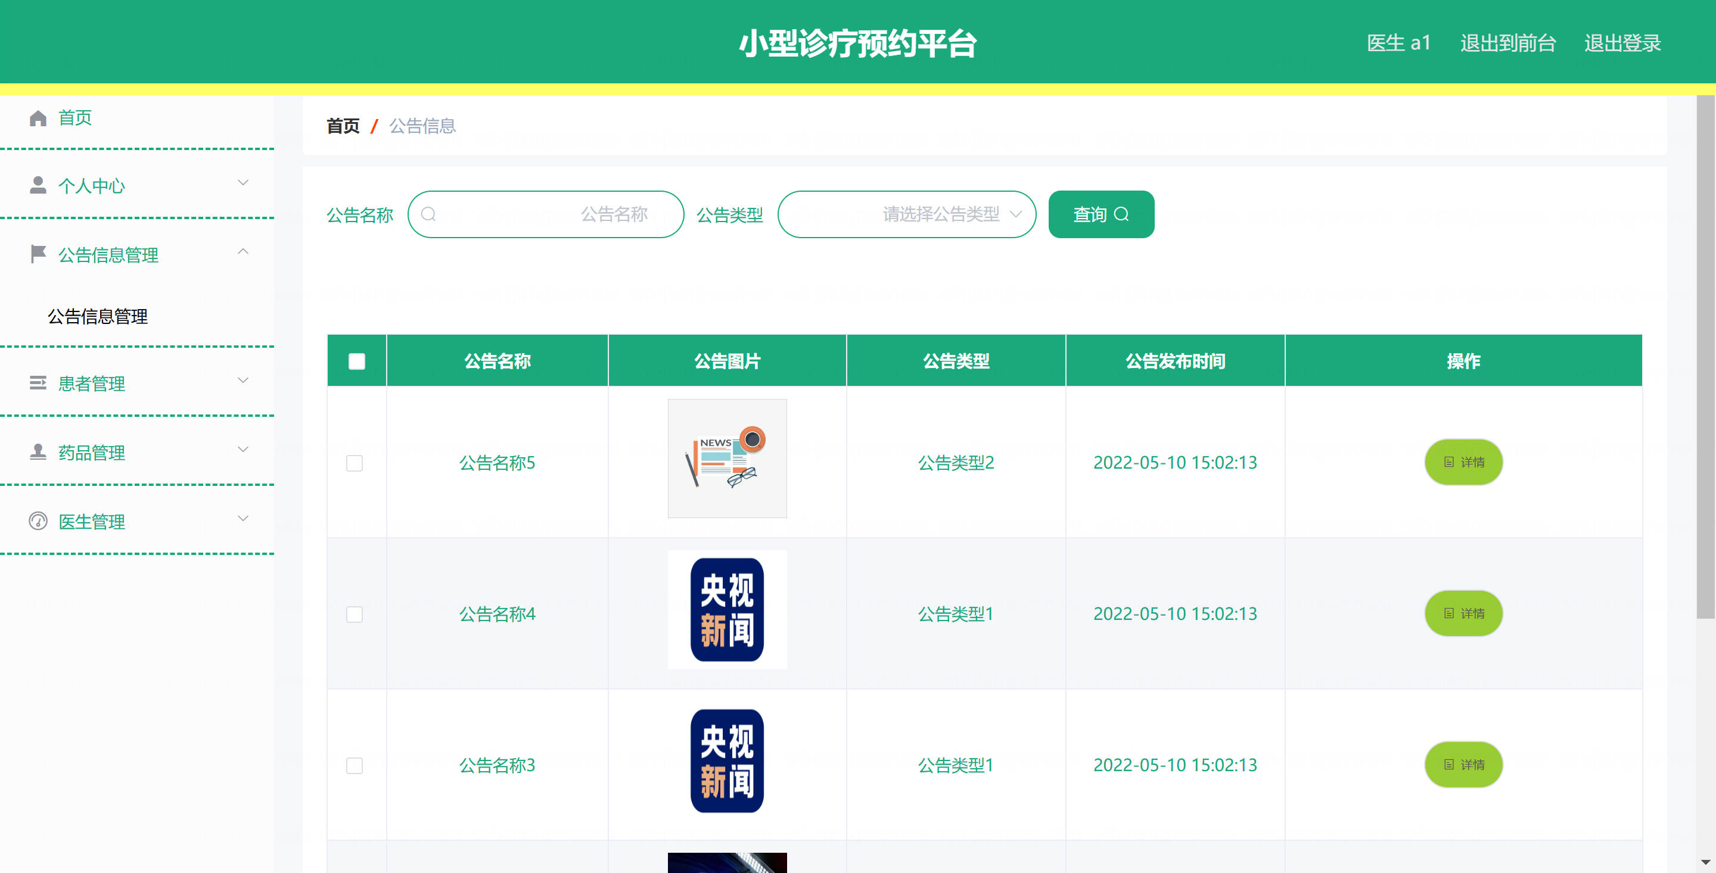Click the 操作 column header
The height and width of the screenshot is (873, 1716).
coord(1463,361)
